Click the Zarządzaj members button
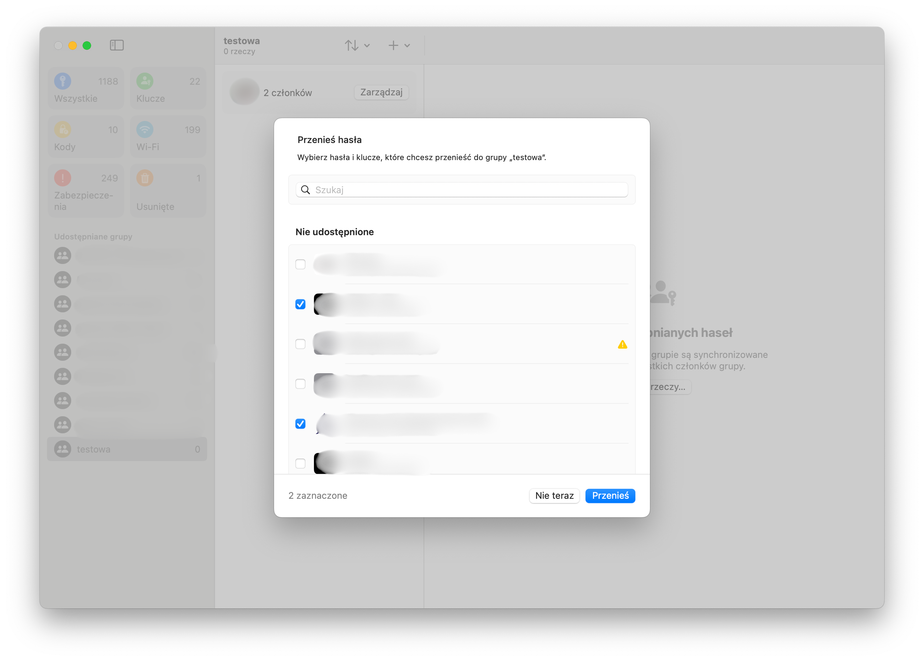The image size is (924, 661). point(381,92)
